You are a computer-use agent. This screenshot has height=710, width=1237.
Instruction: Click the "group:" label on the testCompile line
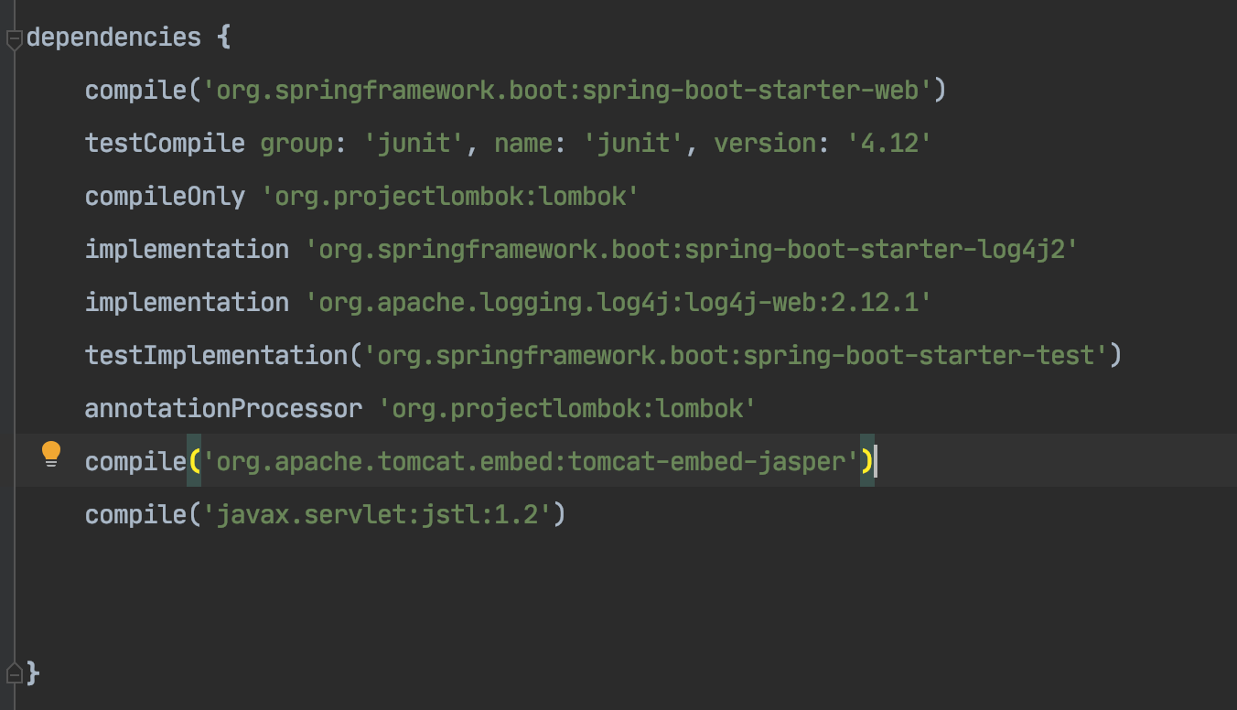(304, 144)
